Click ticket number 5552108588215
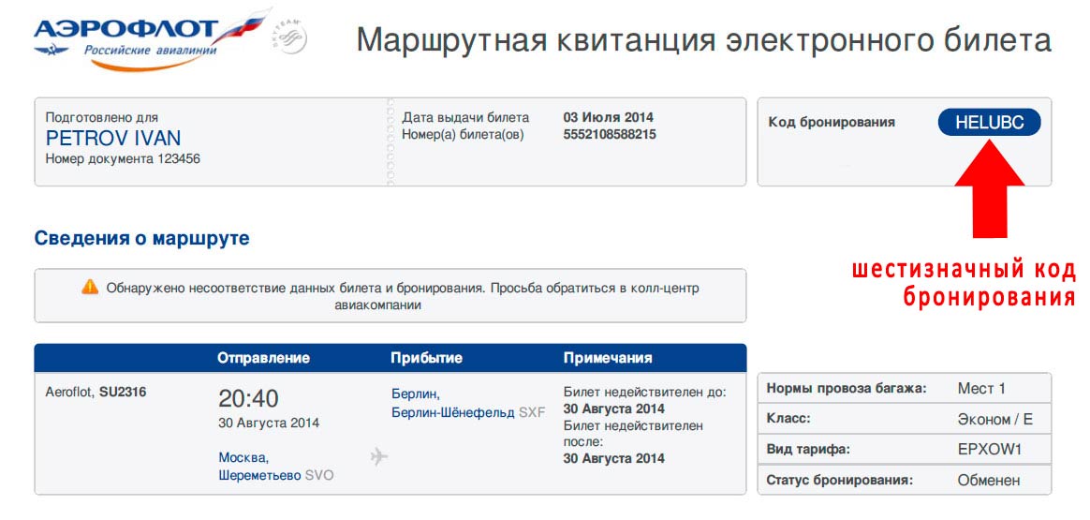 [610, 135]
